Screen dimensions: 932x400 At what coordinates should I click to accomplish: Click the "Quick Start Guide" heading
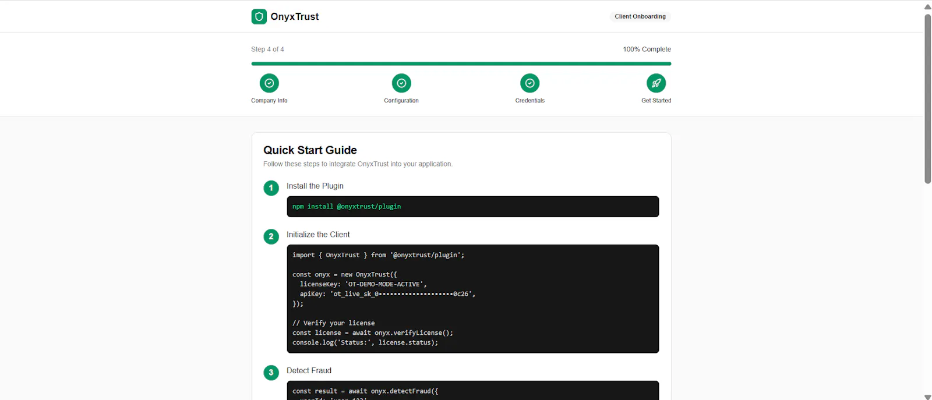310,150
